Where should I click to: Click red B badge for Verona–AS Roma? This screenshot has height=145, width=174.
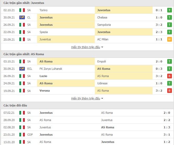tap(169, 91)
